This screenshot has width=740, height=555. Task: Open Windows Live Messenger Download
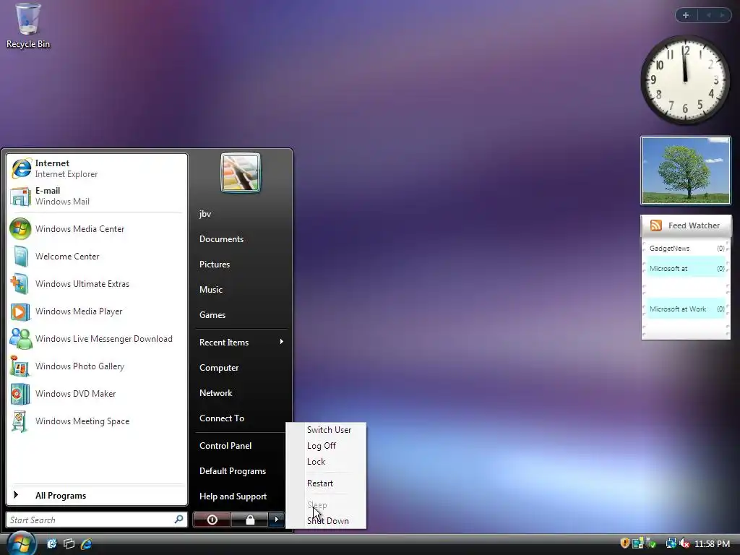[97, 338]
